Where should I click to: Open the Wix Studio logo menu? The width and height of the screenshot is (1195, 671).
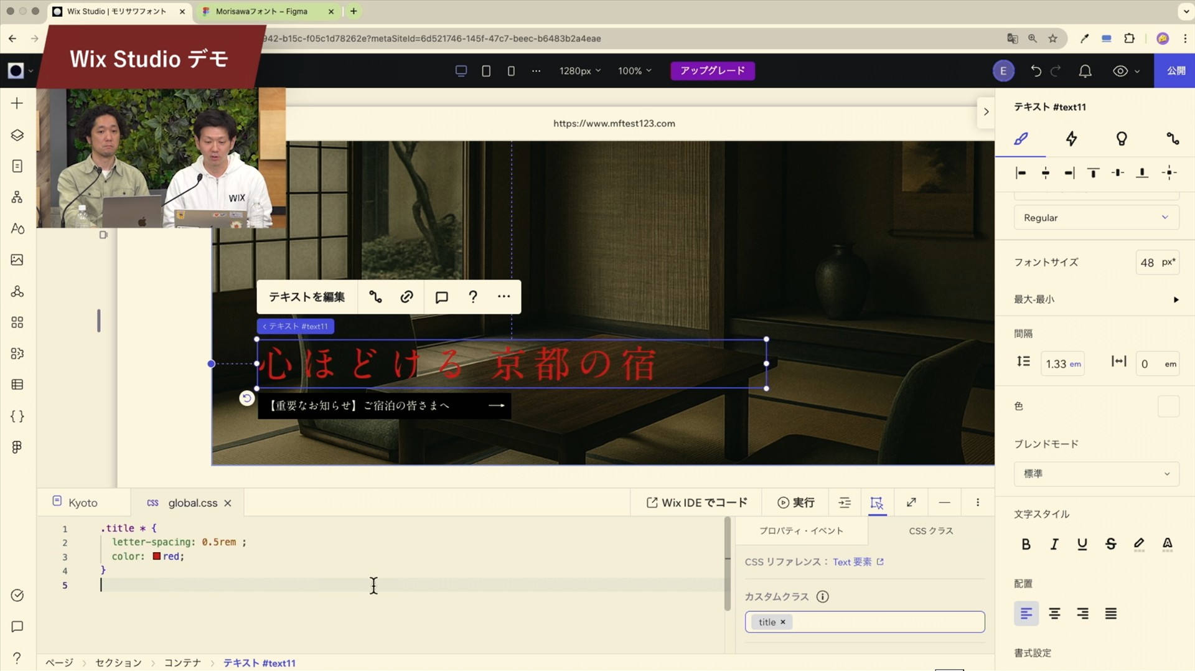pyautogui.click(x=20, y=71)
